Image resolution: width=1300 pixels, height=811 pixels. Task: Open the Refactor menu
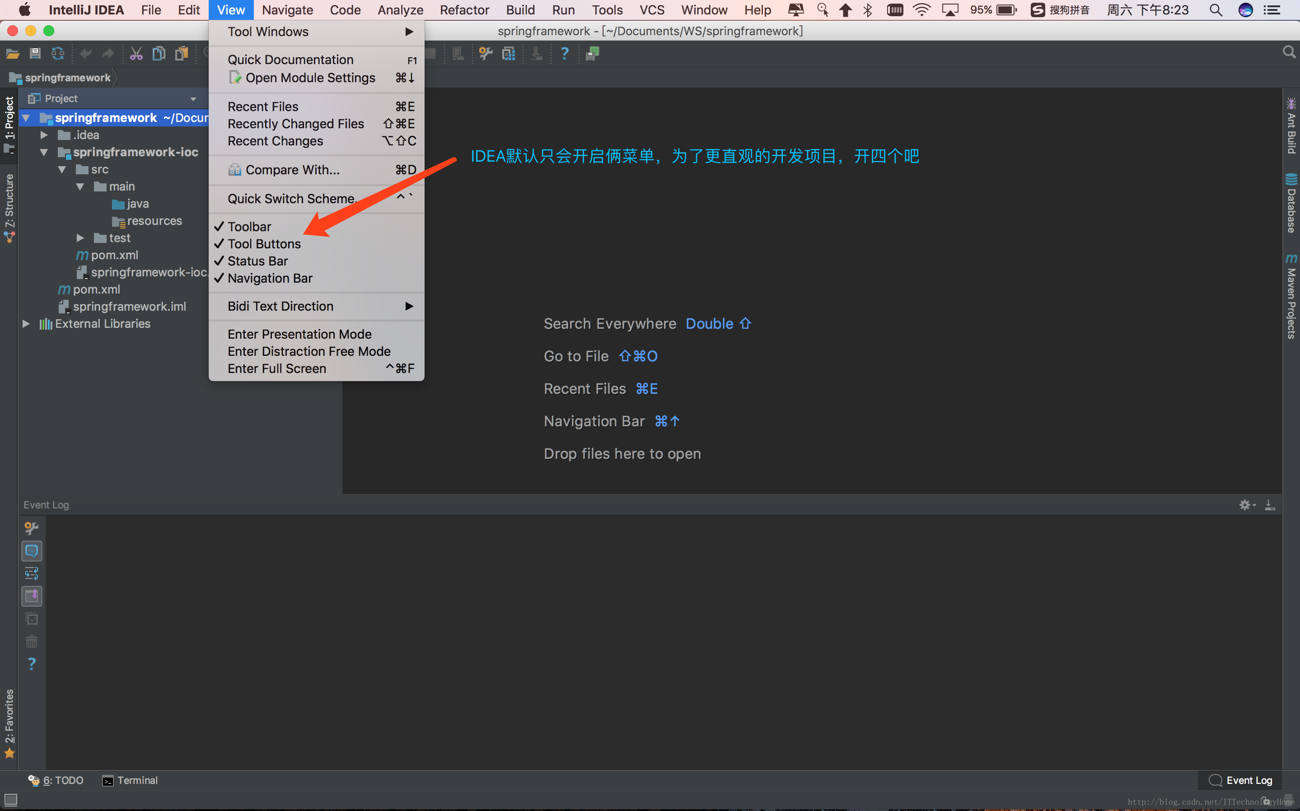click(464, 9)
